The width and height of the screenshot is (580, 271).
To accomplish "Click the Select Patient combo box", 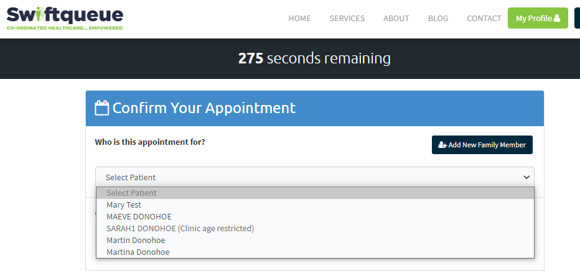I will click(x=314, y=177).
